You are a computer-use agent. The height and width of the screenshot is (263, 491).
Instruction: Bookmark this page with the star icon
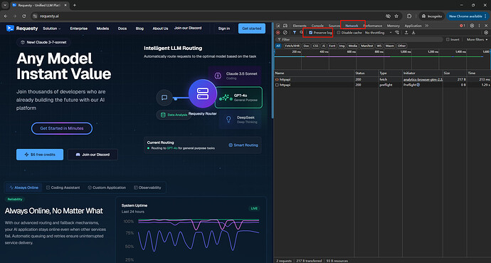(x=396, y=16)
